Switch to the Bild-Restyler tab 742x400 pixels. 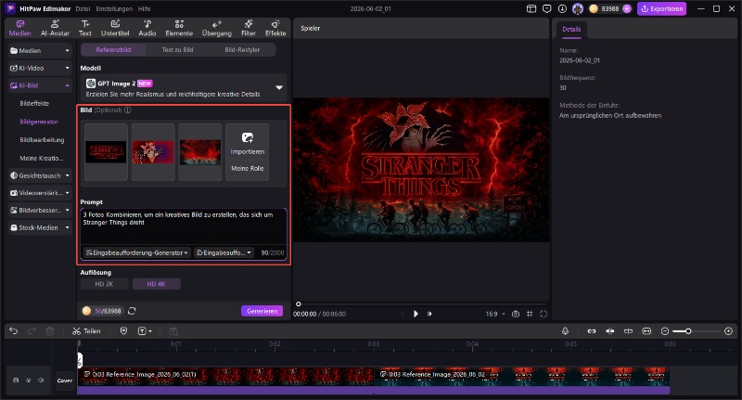242,50
